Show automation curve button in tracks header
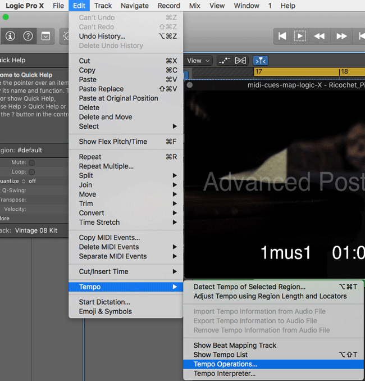Image resolution: width=365 pixels, height=381 pixels. tap(224, 61)
